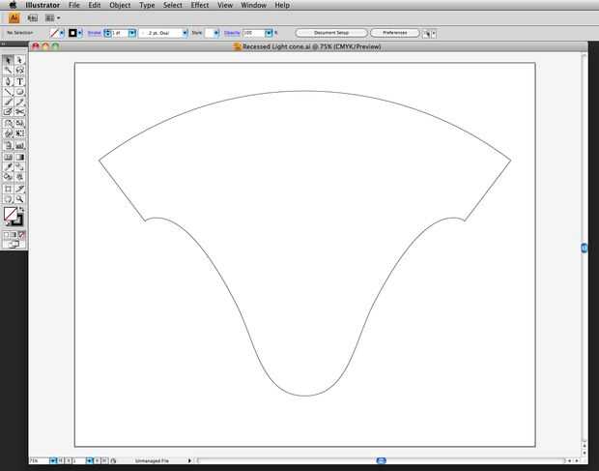Image resolution: width=599 pixels, height=471 pixels.
Task: Click the Opacity panel link
Action: click(x=232, y=33)
